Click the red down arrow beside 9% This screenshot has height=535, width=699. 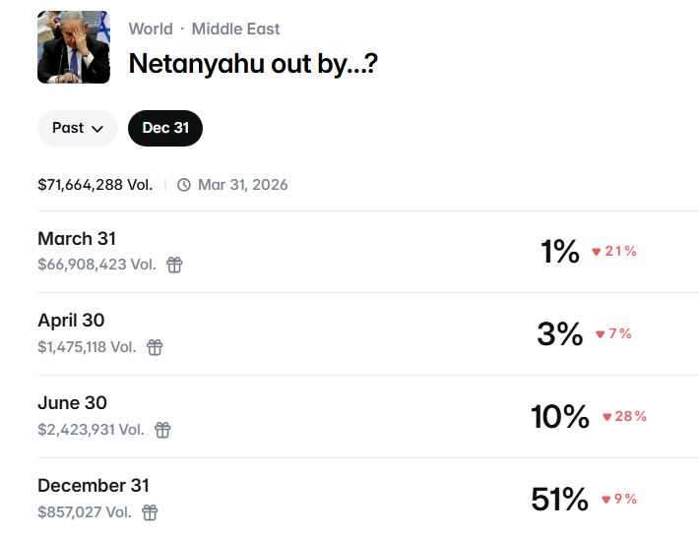(x=605, y=500)
